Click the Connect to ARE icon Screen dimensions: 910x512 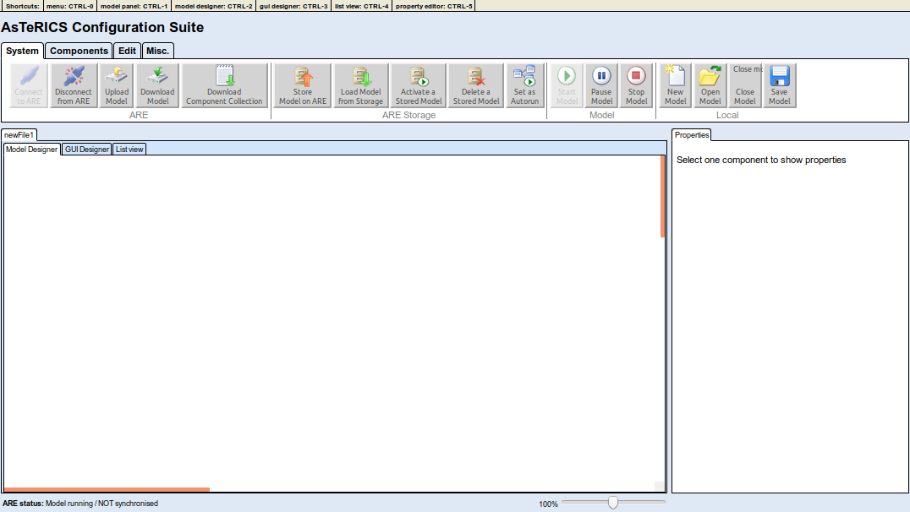pos(29,85)
